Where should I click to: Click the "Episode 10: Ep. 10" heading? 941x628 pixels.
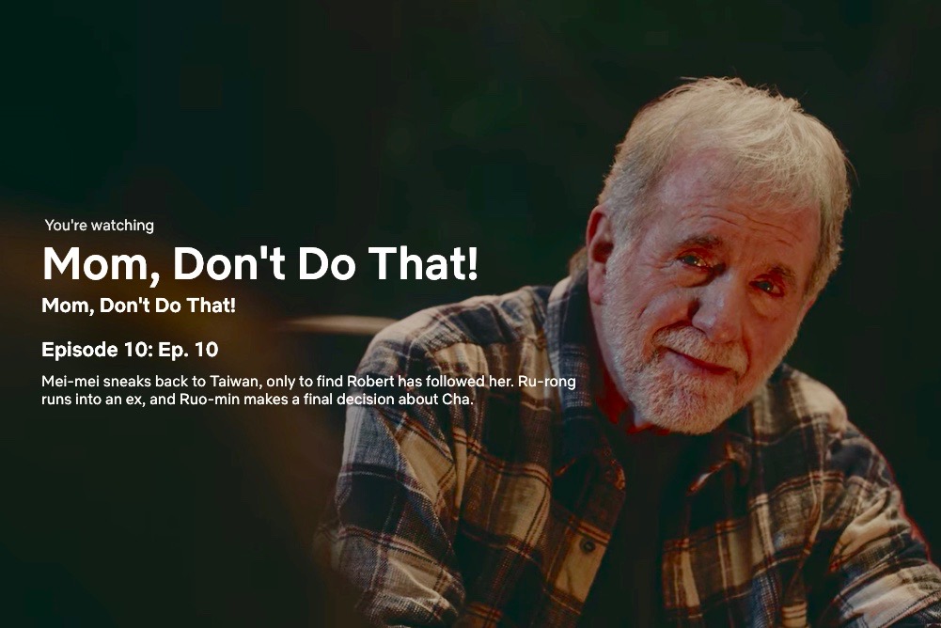pyautogui.click(x=130, y=350)
